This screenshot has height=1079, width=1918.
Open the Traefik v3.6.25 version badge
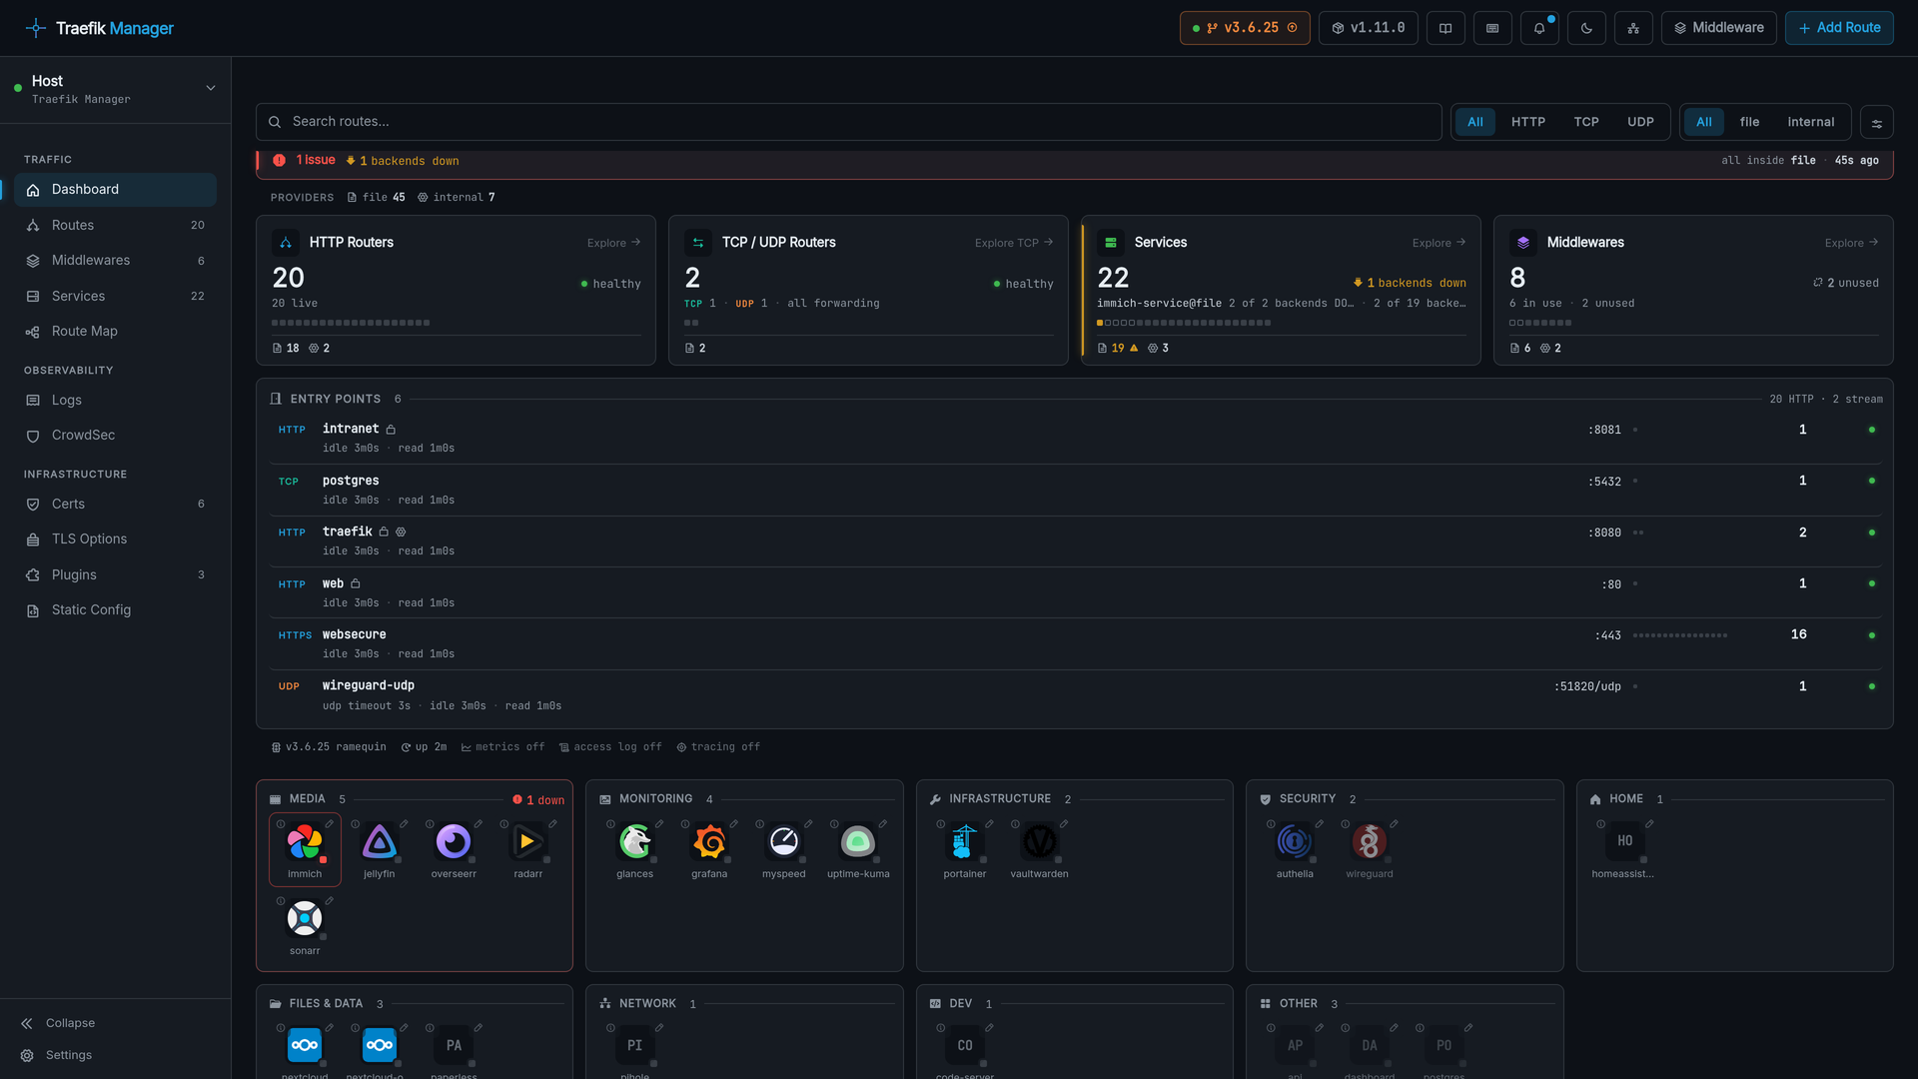point(1245,28)
